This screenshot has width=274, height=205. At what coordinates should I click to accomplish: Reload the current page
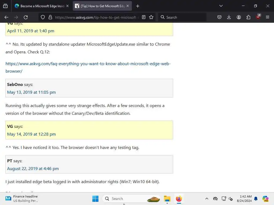click(x=26, y=17)
